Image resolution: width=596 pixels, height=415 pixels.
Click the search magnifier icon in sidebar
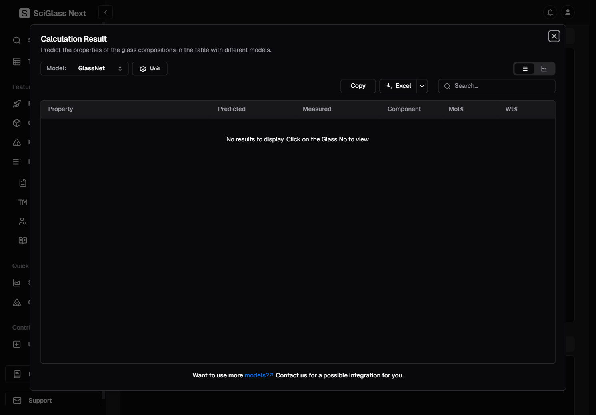pos(17,40)
